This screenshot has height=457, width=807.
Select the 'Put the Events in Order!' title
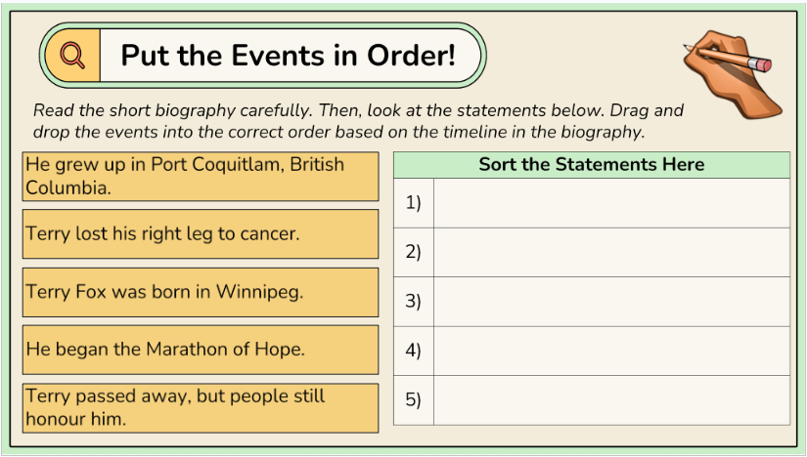point(289,56)
